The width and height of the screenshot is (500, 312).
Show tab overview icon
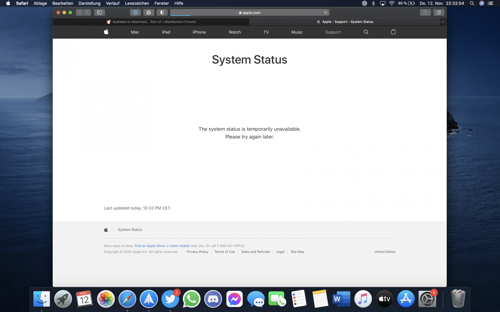pyautogui.click(x=439, y=12)
